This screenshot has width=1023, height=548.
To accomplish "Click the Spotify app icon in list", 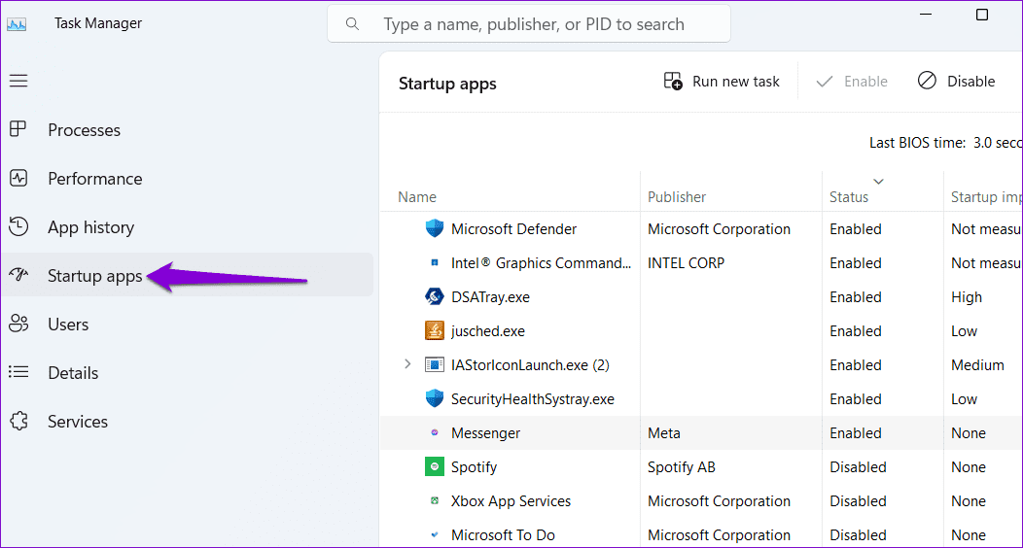I will (x=435, y=466).
